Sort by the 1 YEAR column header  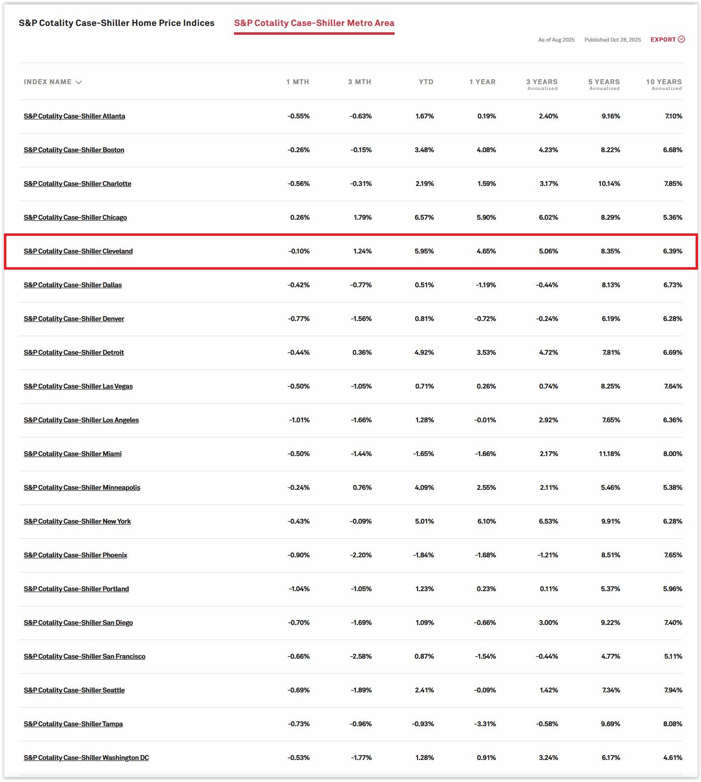pos(482,82)
